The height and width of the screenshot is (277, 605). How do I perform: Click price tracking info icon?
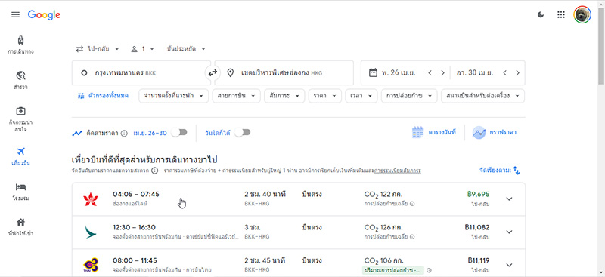(x=124, y=134)
